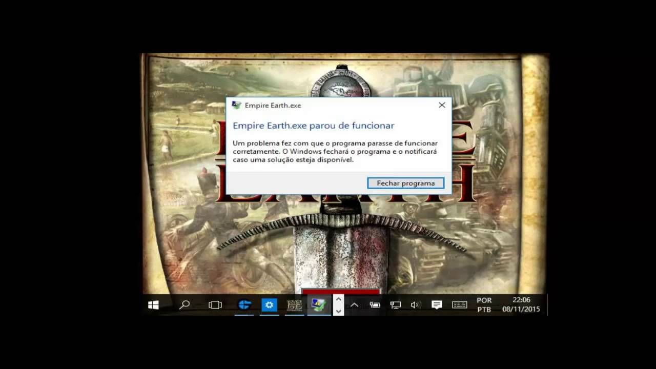Image resolution: width=656 pixels, height=369 pixels.
Task: Click Show desktop strip at taskbar end
Action: (547, 305)
